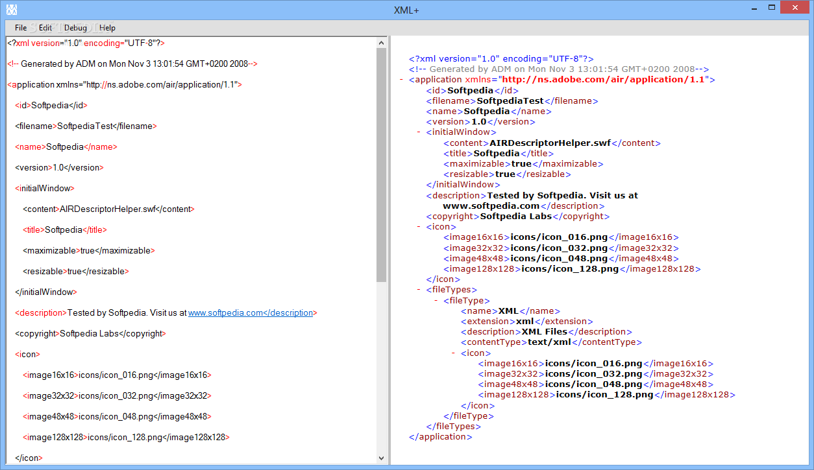Minimize the XML+ window
Screen dimensions: 814x470
coord(754,8)
